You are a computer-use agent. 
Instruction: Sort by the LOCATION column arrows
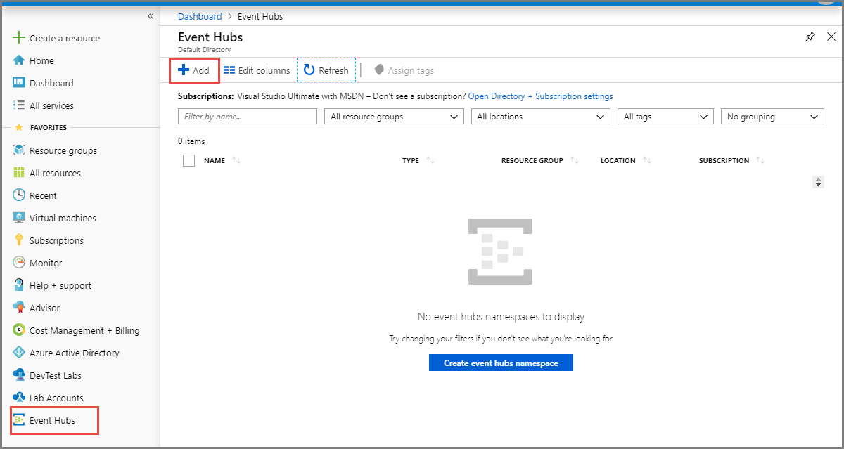[647, 161]
